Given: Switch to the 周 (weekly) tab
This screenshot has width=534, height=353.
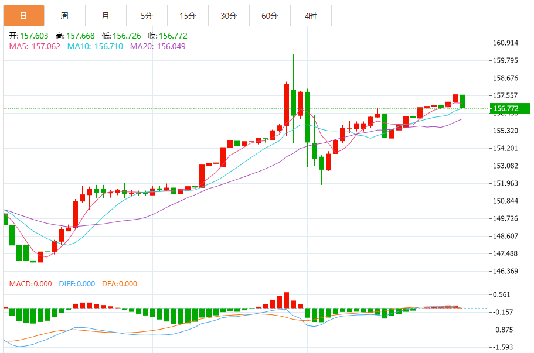Looking at the screenshot, I should coord(64,16).
